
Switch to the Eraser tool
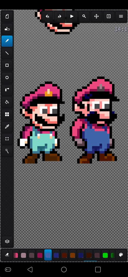coord(7,255)
